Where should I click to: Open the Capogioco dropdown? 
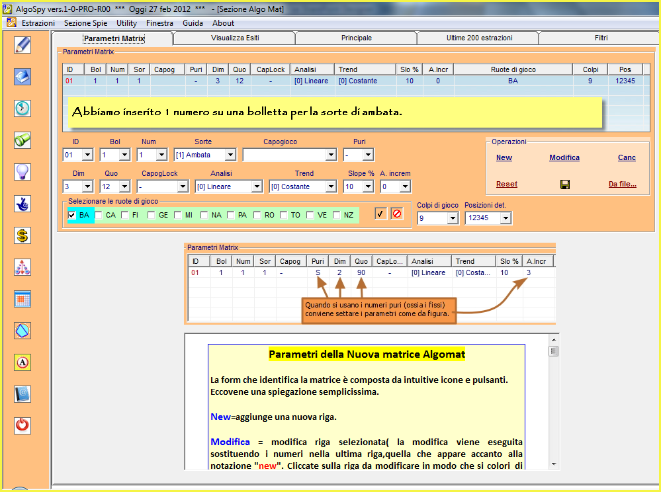331,155
